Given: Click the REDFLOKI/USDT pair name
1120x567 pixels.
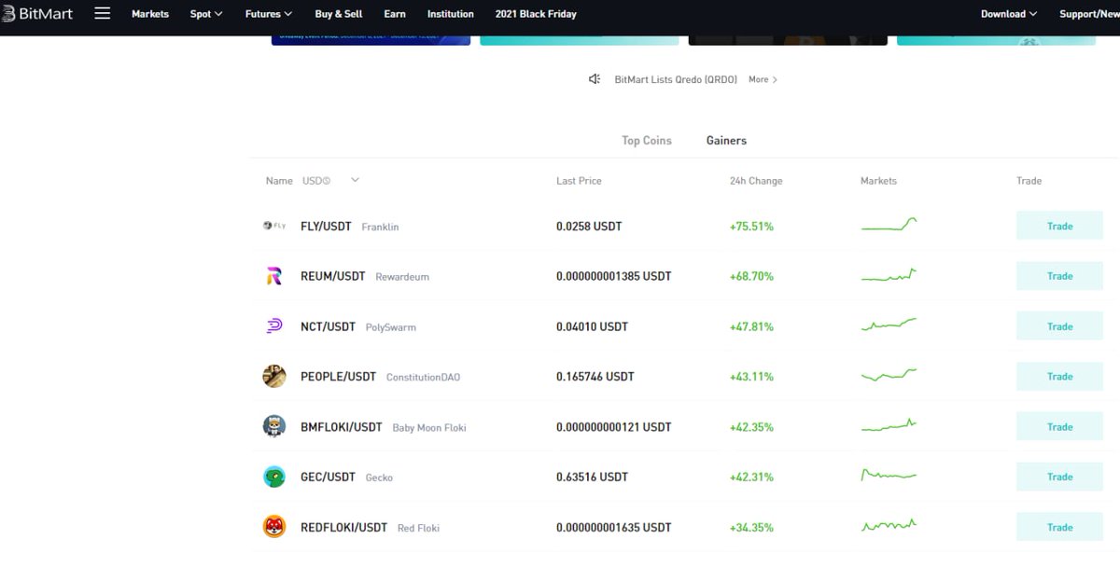Looking at the screenshot, I should point(343,527).
